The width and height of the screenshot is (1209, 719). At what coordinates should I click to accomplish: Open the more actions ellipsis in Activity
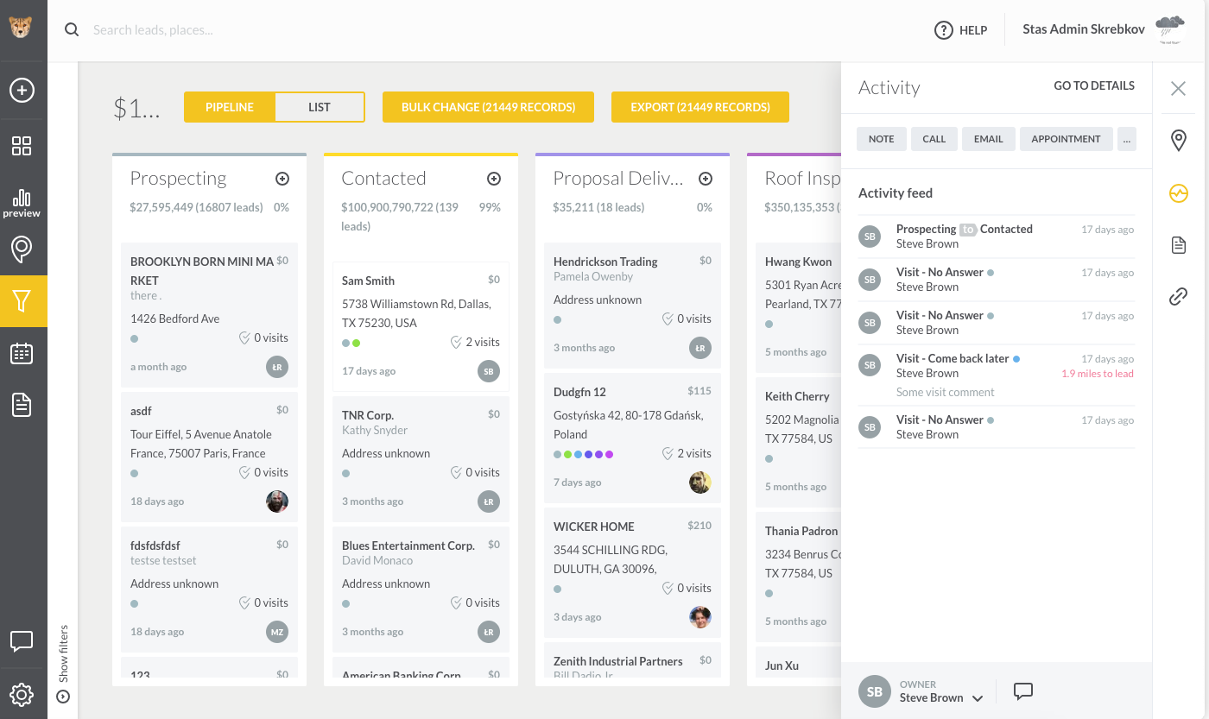tap(1126, 139)
